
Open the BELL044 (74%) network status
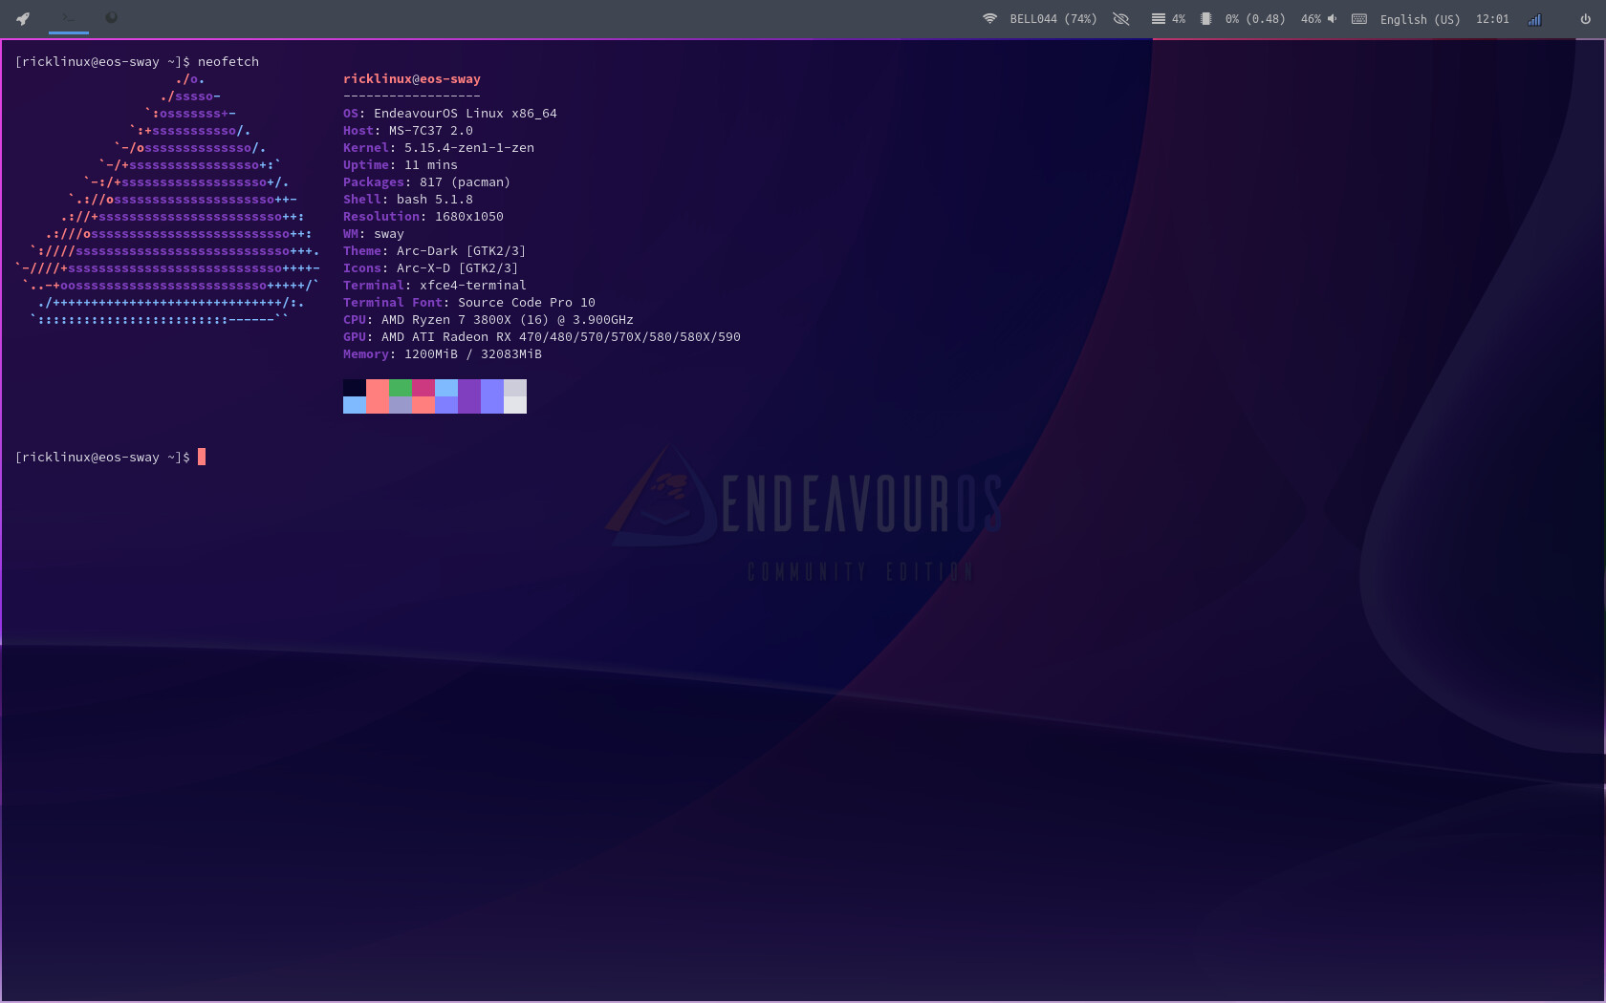pos(1053,19)
